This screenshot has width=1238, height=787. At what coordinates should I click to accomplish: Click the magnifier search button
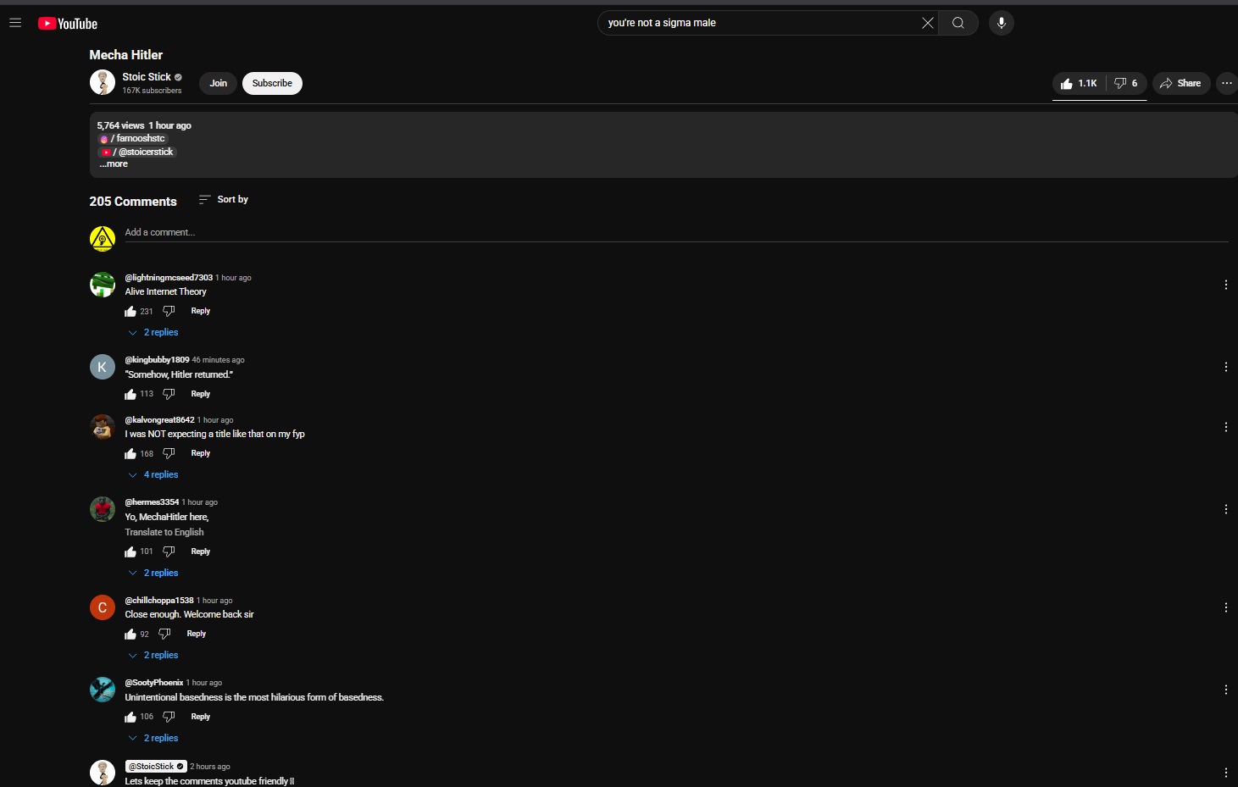coord(958,23)
